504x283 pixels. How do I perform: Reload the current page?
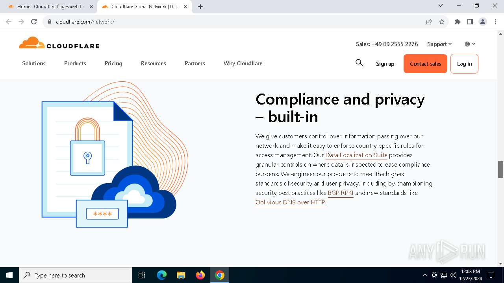(x=34, y=22)
